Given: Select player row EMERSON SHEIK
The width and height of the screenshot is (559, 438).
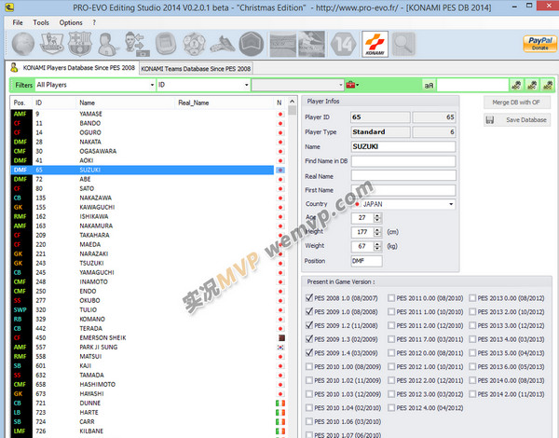Looking at the screenshot, I should pos(148,337).
